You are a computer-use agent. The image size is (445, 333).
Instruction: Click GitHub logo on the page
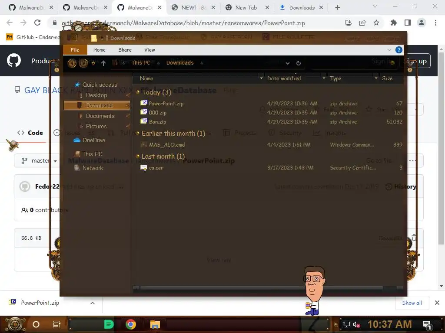tap(14, 60)
